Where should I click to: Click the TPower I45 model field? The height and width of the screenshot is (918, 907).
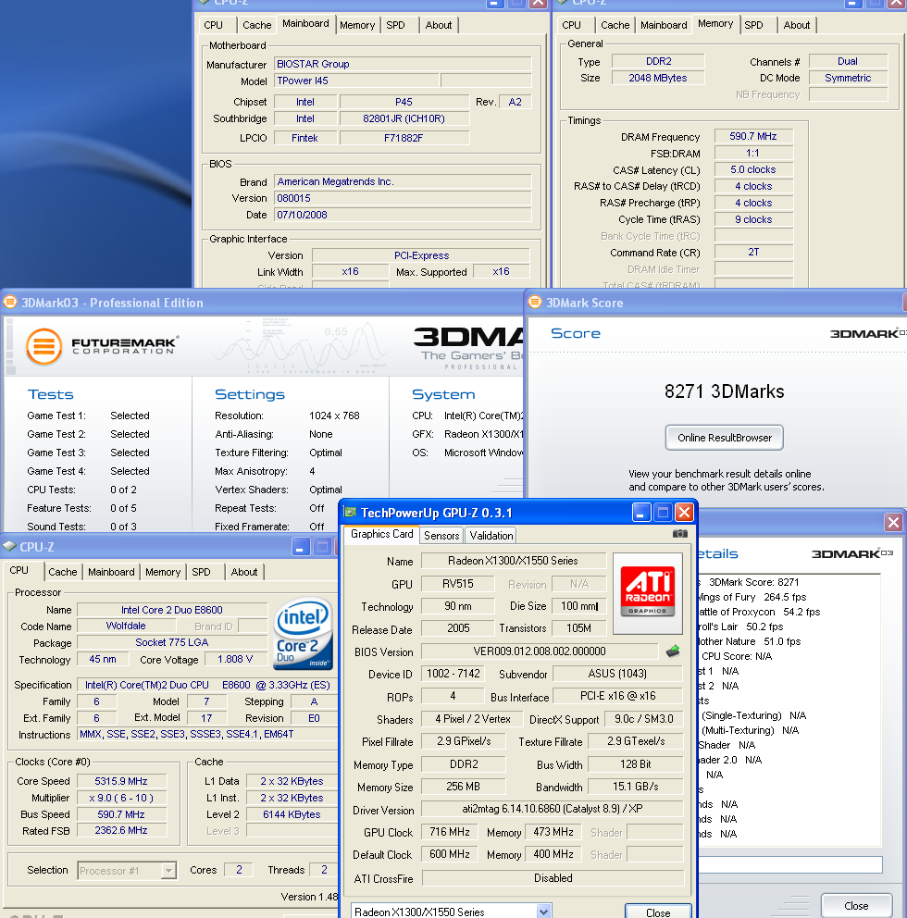click(x=356, y=81)
